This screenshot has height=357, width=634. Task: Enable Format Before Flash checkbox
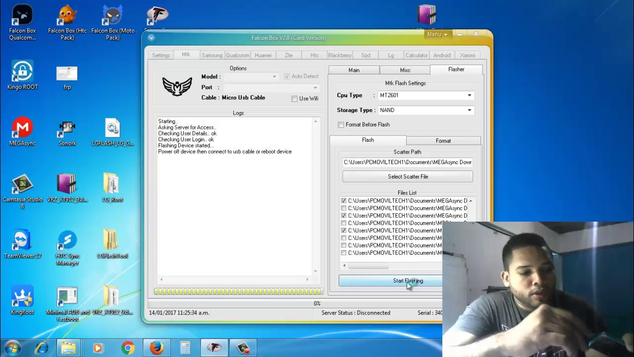coord(341,125)
